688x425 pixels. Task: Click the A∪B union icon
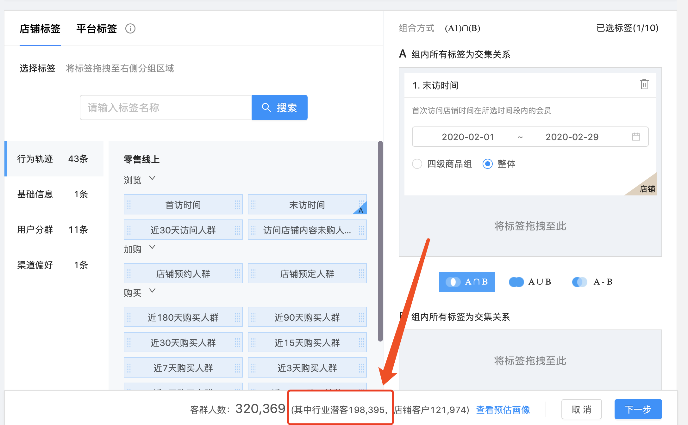(516, 282)
